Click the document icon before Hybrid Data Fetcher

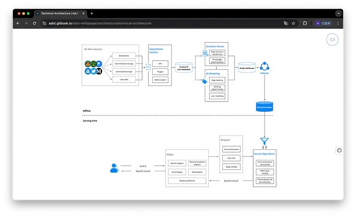point(148,67)
